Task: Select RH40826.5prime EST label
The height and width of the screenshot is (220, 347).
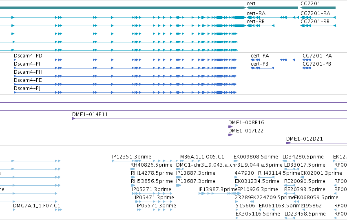Action: click(x=151, y=165)
